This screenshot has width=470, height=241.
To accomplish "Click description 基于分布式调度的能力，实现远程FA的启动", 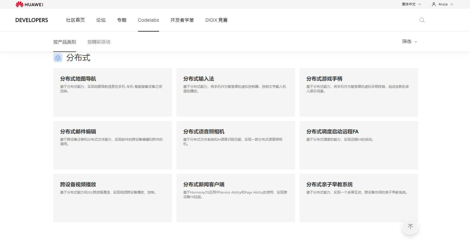I will coord(340,140).
